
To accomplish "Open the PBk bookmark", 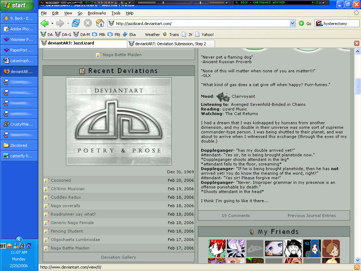I will point(99,34).
